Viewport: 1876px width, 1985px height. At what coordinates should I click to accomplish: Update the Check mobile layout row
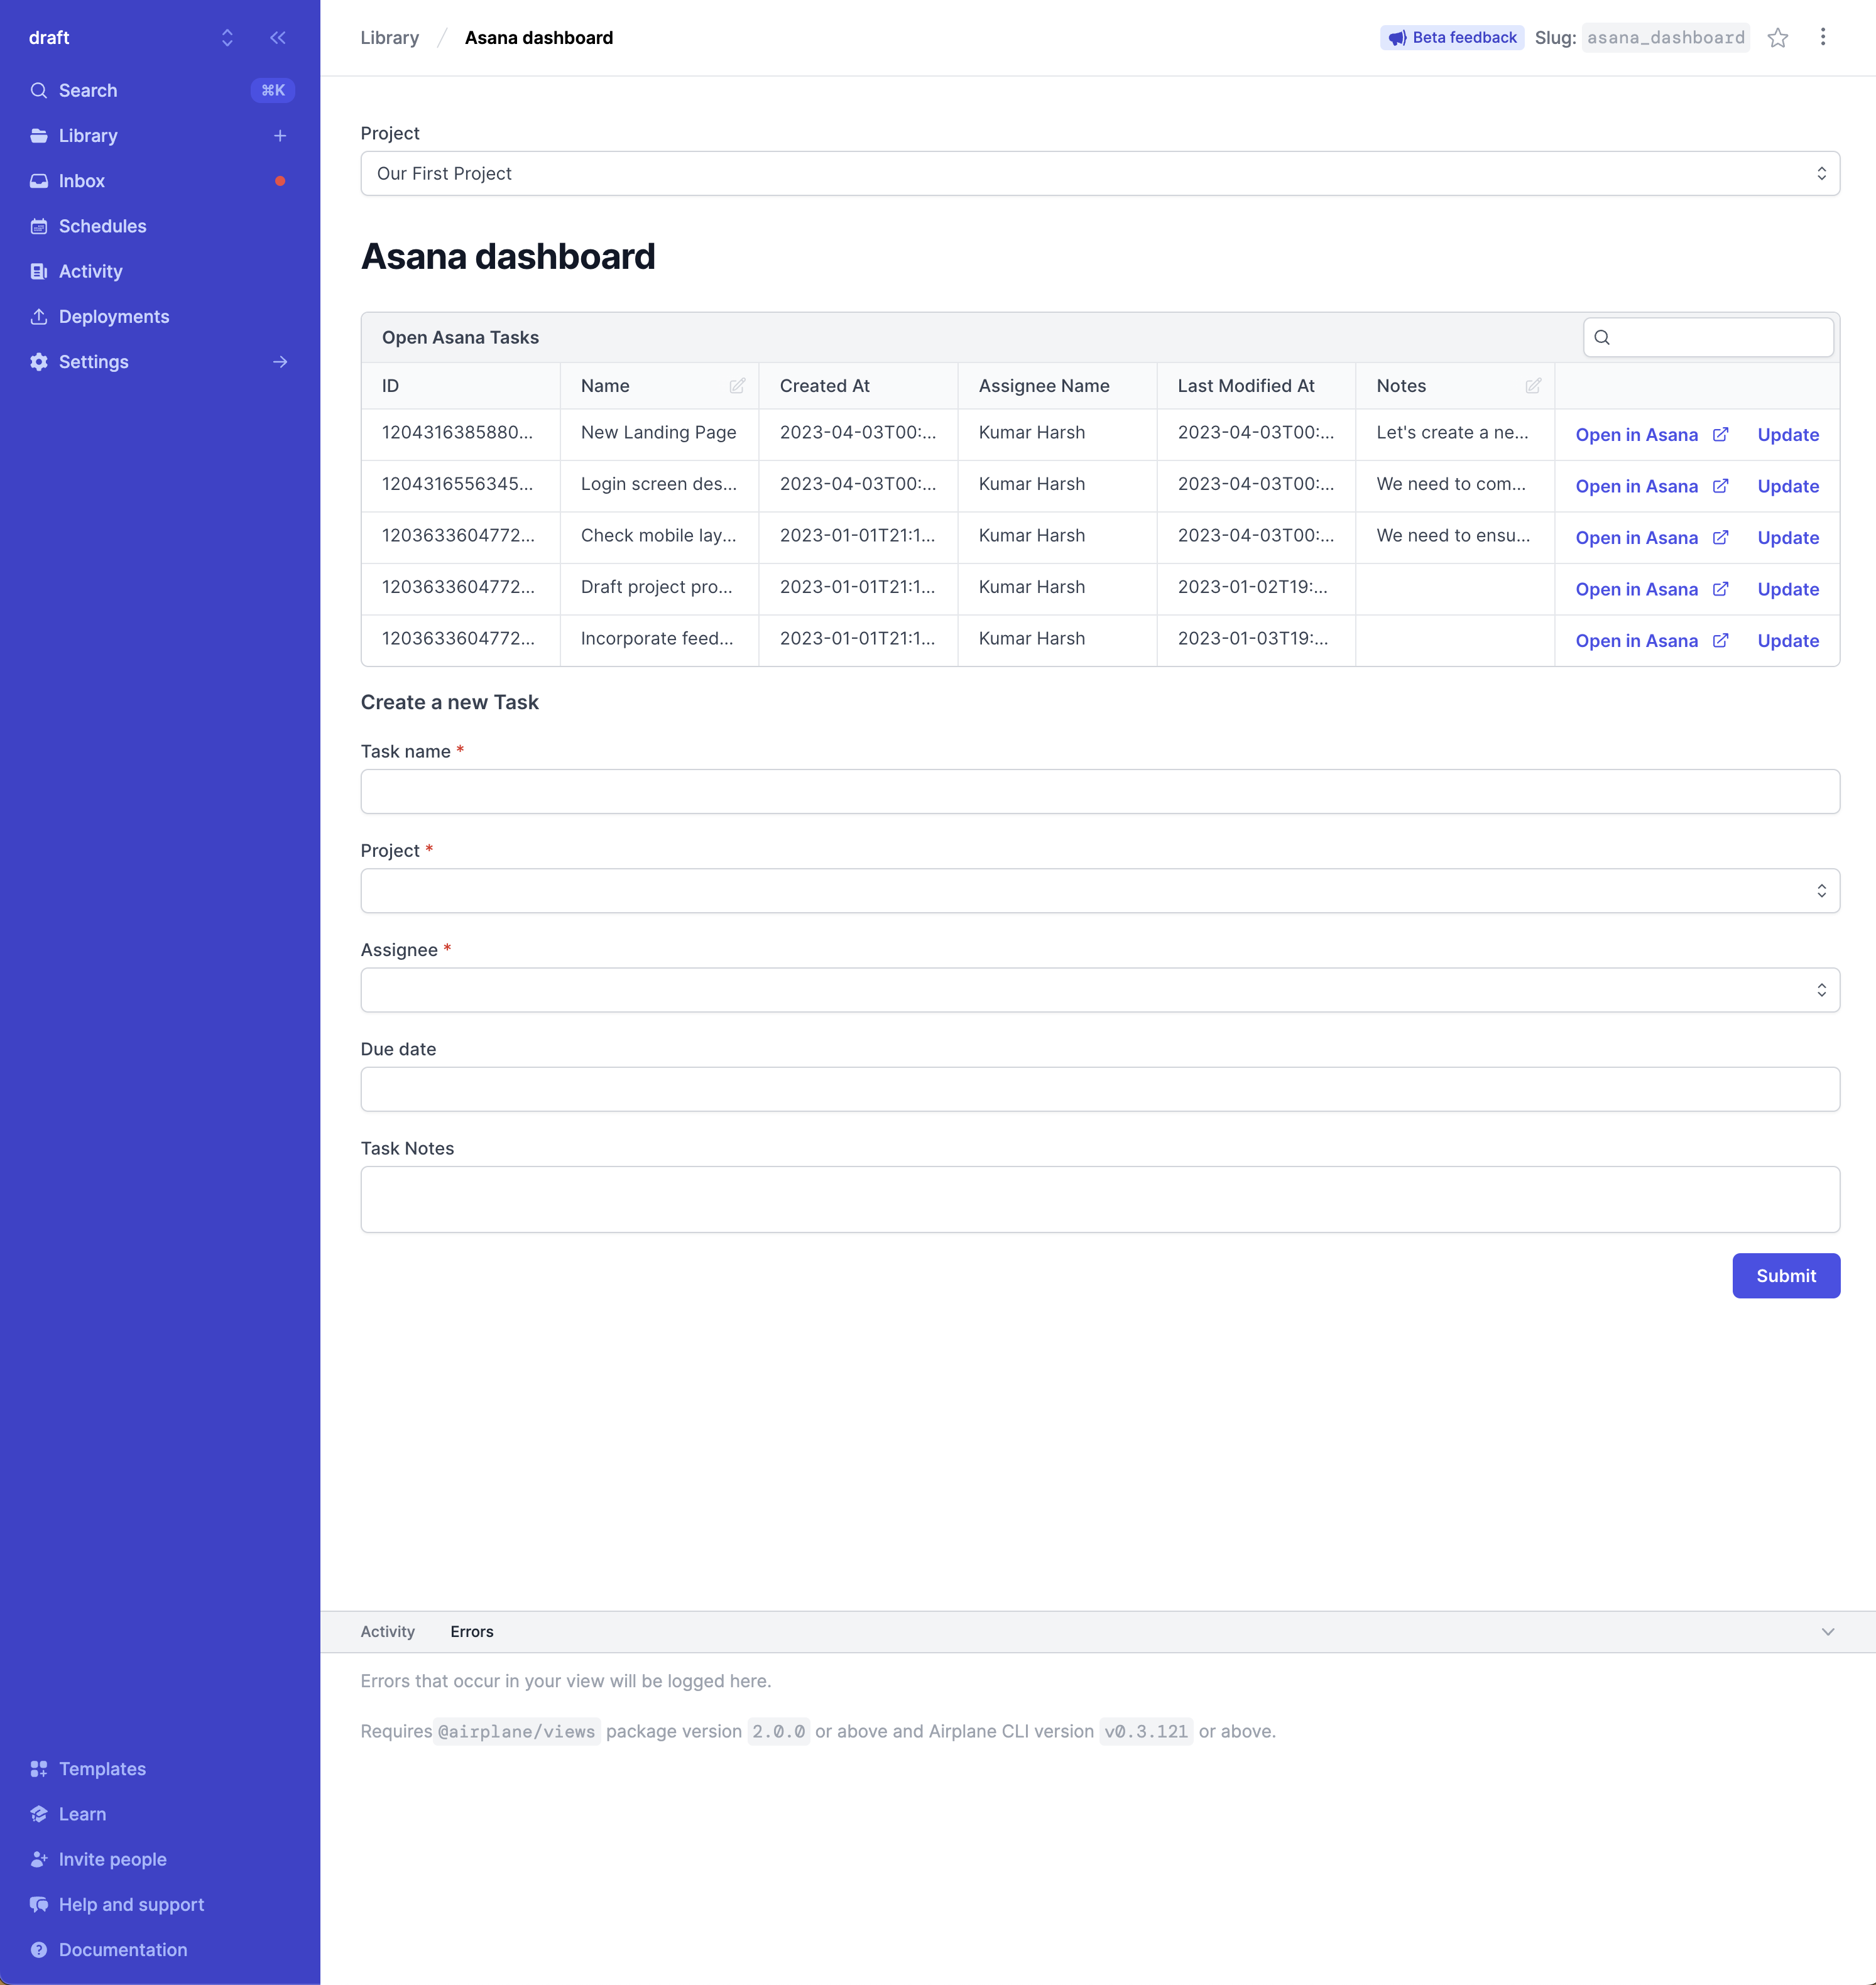(1788, 538)
